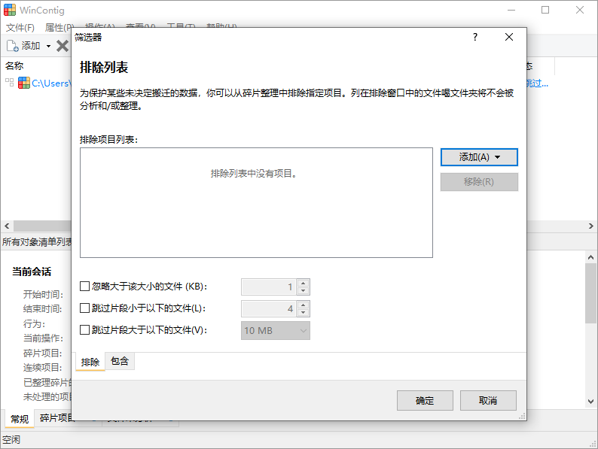The height and width of the screenshot is (449, 598).
Task: Click the C:\Users item icon in list
Action: click(23, 83)
